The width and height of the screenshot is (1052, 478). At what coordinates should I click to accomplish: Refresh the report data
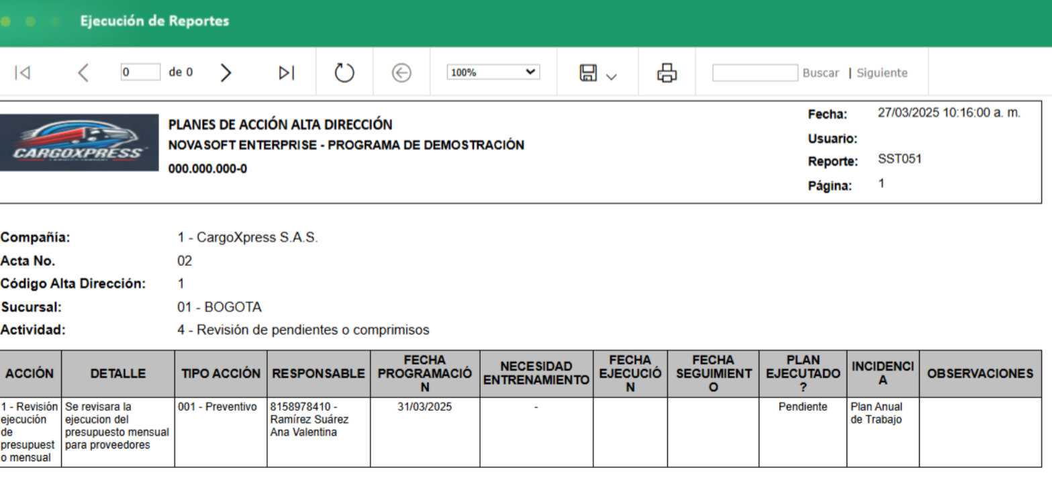[344, 72]
